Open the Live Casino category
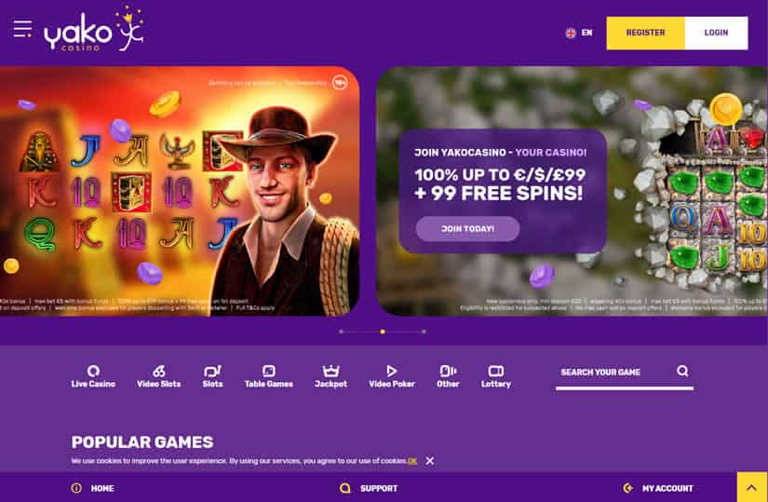 (93, 376)
